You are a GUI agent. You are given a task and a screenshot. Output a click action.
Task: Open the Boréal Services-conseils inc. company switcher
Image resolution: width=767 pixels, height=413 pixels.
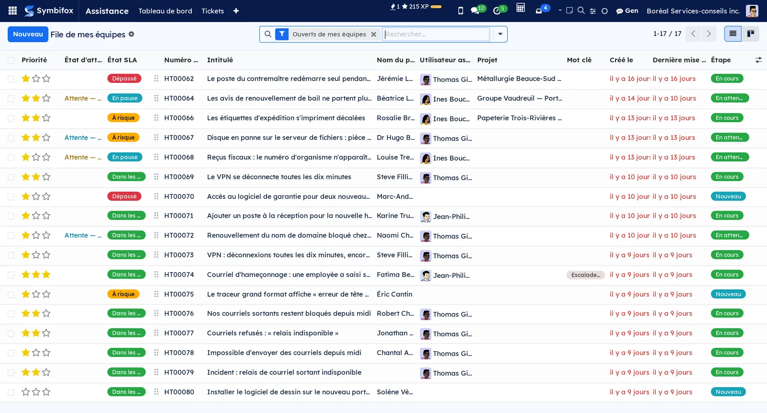pos(693,11)
